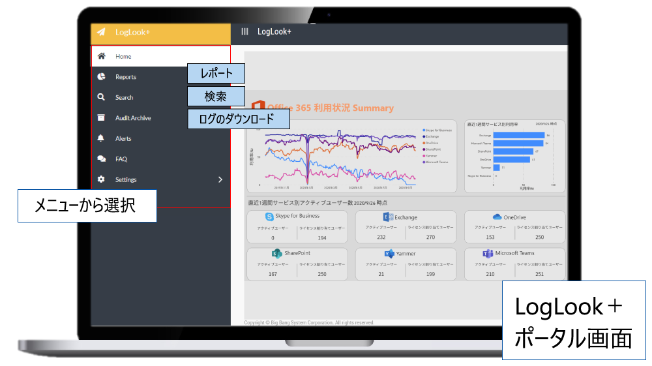The image size is (652, 366).
Task: Select the Alerts menu entry
Action: pos(123,138)
